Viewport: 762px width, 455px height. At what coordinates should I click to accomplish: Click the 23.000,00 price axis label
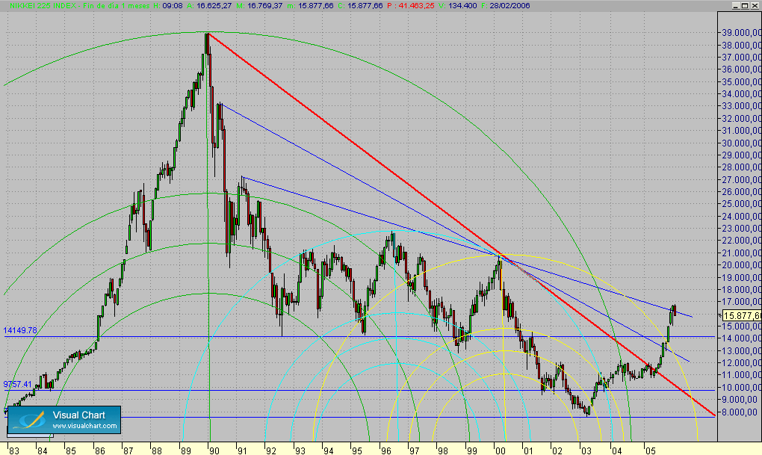(742, 229)
